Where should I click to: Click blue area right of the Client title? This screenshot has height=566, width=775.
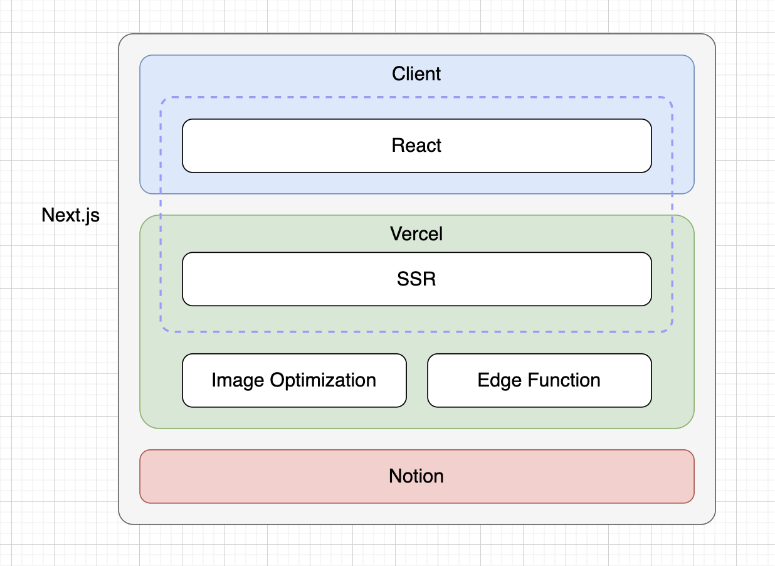point(564,74)
